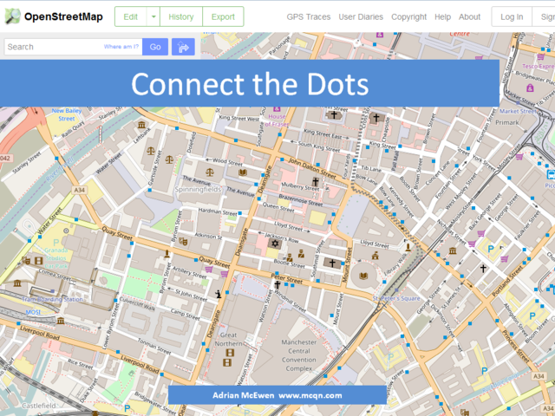555x416 pixels.
Task: Click the monument icon on Library Walk
Action: (408, 246)
